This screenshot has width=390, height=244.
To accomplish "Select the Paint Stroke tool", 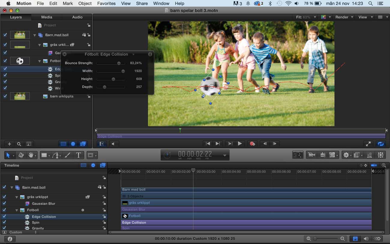I will click(x=68, y=155).
